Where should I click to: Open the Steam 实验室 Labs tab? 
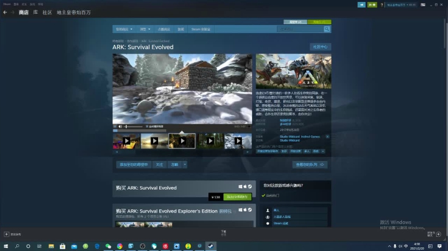click(200, 29)
